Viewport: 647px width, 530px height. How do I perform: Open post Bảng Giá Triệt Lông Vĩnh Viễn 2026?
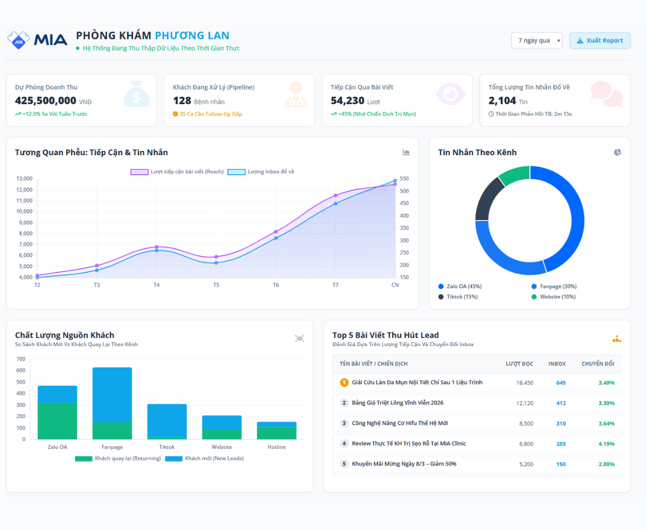point(398,403)
